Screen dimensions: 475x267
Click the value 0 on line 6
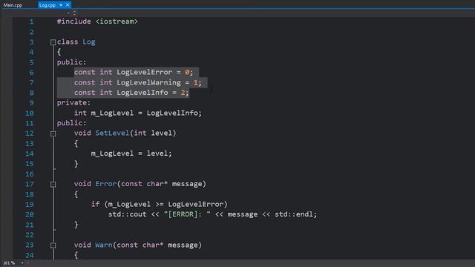click(187, 73)
